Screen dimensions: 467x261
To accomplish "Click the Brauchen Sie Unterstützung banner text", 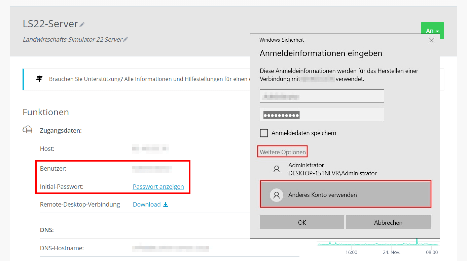I will click(149, 79).
